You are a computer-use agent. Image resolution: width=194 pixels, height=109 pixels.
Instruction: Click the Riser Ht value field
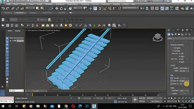pyautogui.click(x=183, y=81)
